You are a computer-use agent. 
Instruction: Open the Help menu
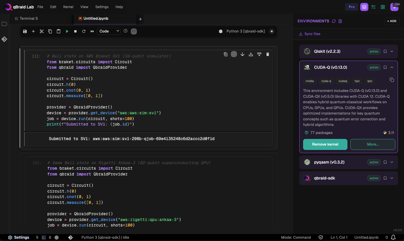(x=119, y=7)
